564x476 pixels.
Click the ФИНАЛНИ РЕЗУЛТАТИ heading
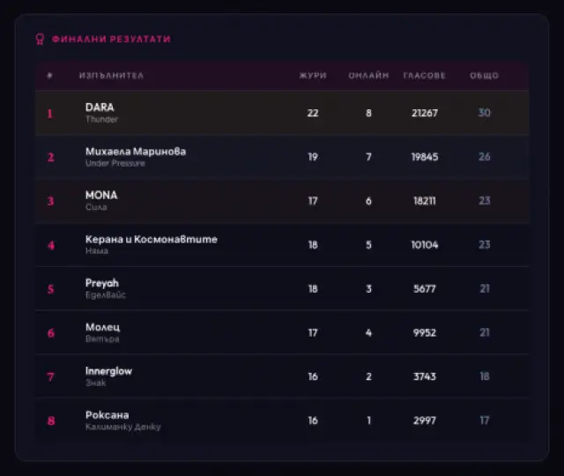click(111, 39)
